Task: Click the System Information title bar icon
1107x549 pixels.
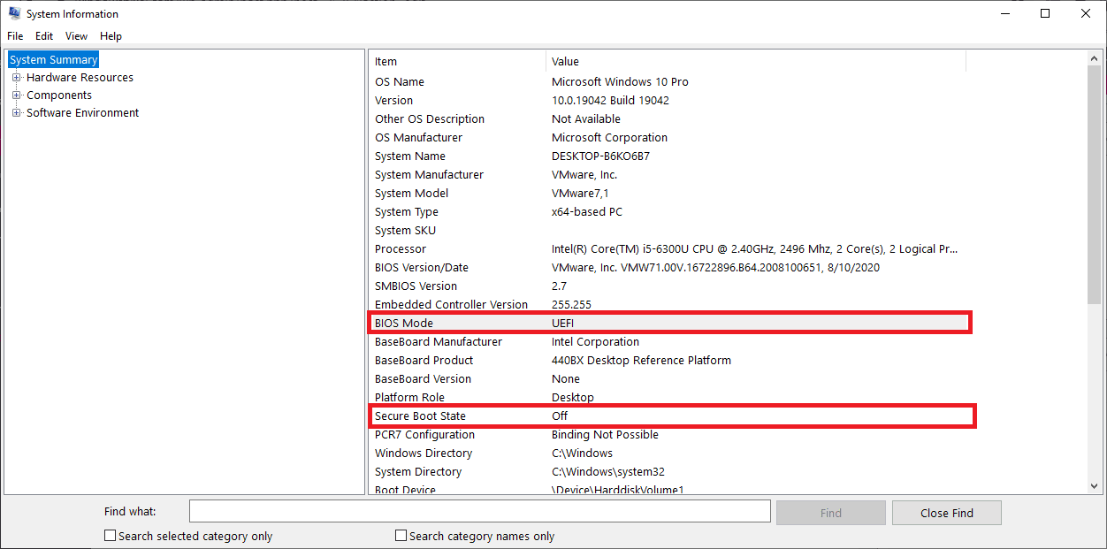Action: coord(15,14)
